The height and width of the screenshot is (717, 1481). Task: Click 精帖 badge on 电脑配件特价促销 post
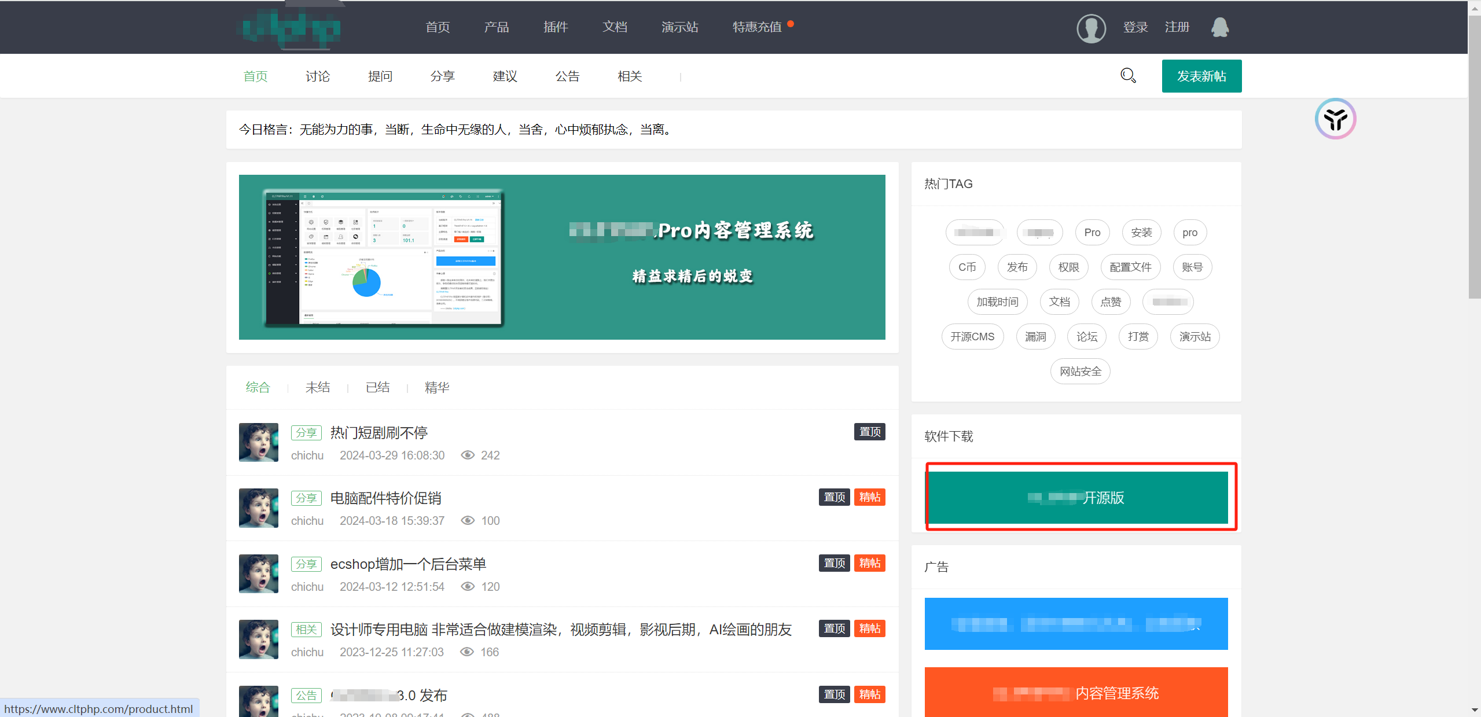869,497
